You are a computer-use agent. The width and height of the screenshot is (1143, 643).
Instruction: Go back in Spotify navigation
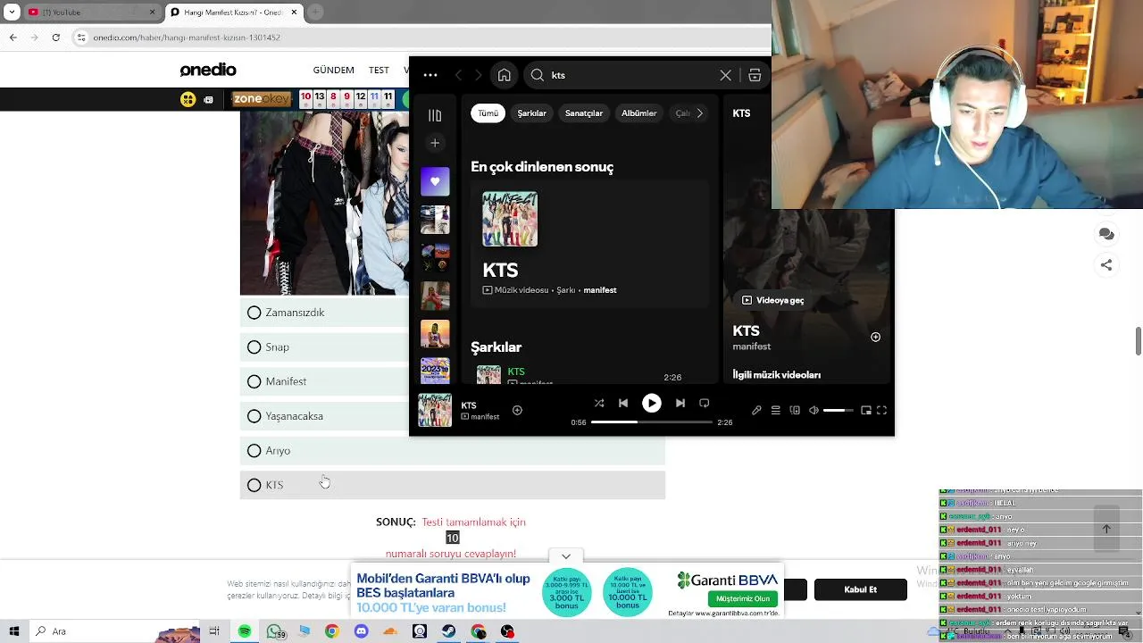tap(459, 76)
